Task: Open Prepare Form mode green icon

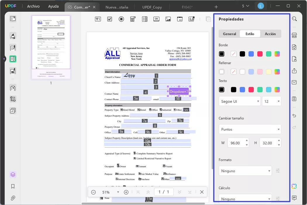Action: 13,59
